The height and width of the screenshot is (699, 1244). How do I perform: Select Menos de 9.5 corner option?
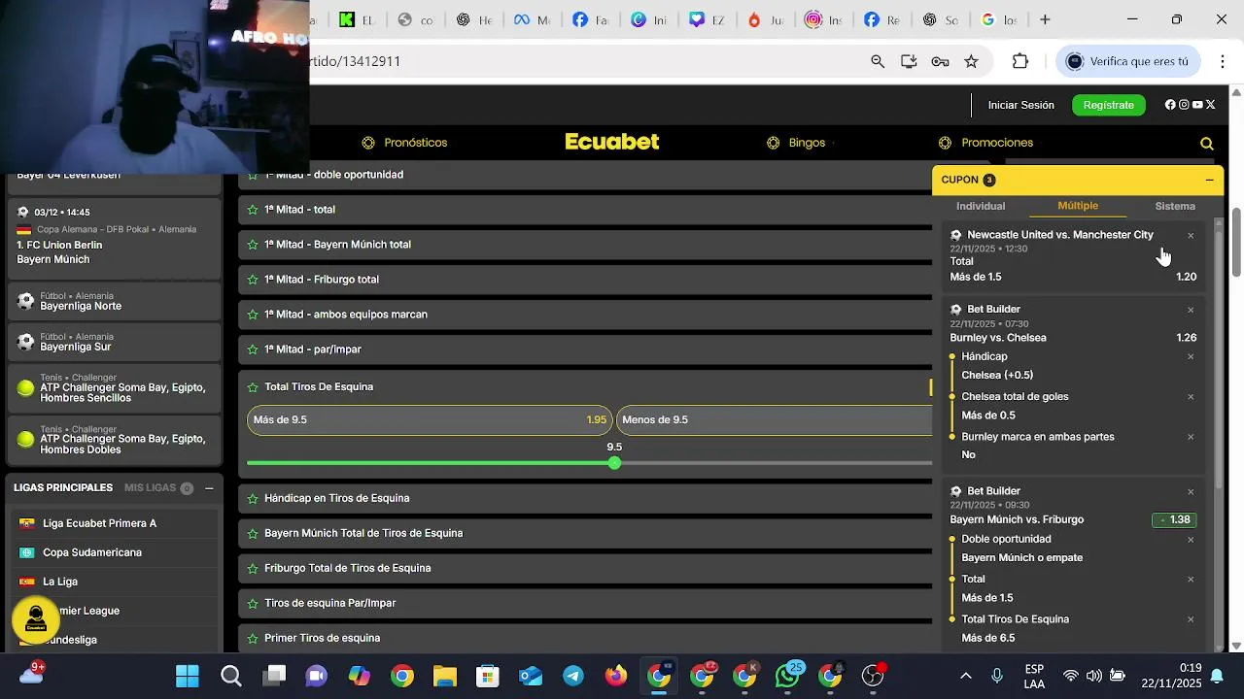coord(775,419)
